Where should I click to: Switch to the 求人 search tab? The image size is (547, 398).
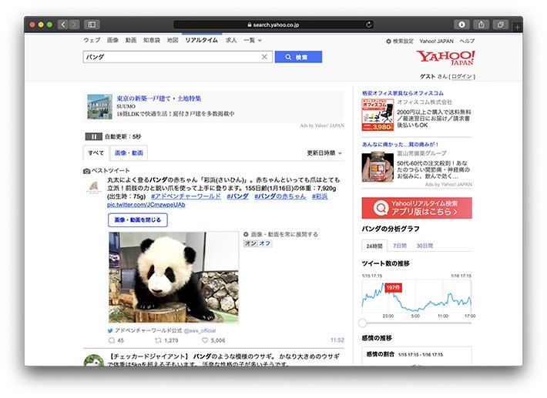[231, 41]
